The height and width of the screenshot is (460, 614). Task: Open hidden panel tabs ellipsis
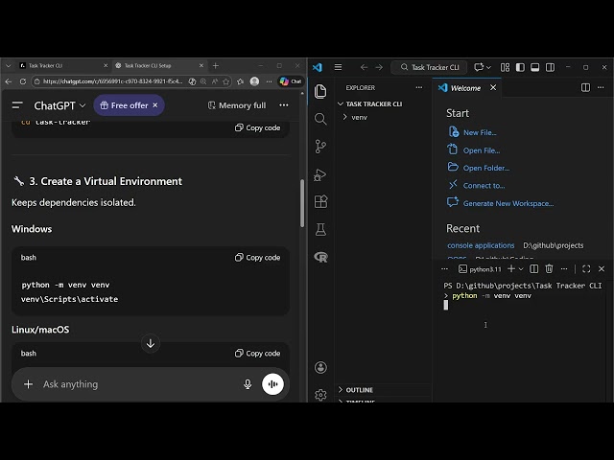tap(444, 268)
